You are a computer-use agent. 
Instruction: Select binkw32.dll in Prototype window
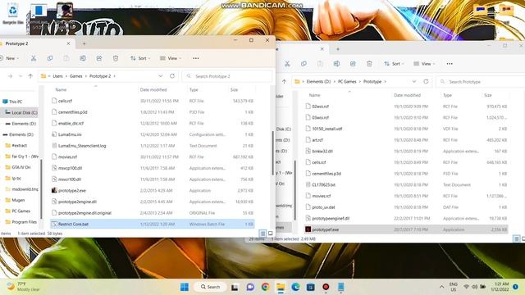click(x=406, y=151)
